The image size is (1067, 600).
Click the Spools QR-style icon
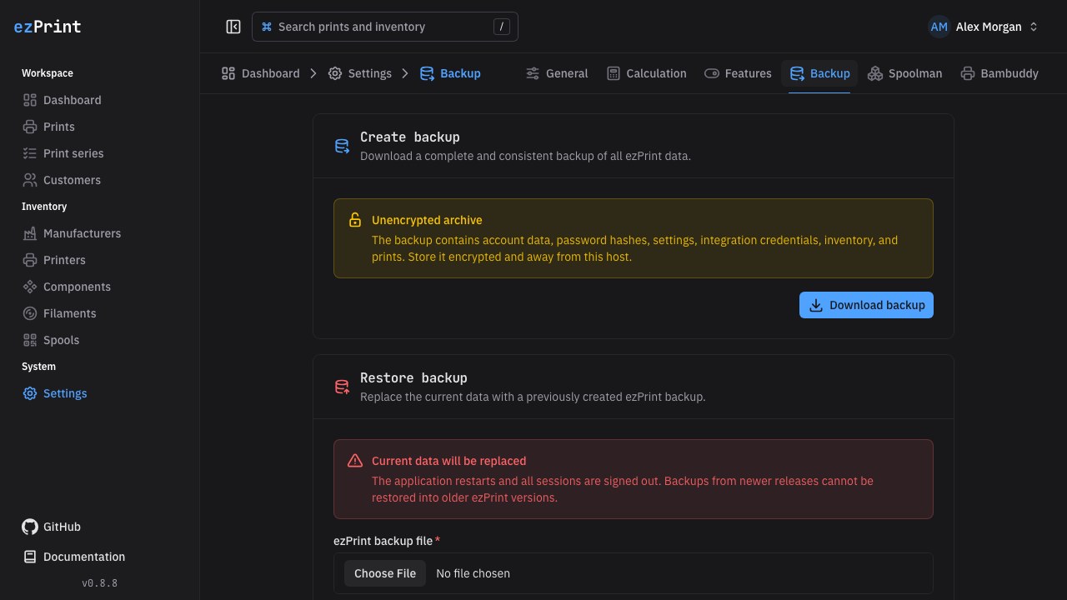coord(30,340)
